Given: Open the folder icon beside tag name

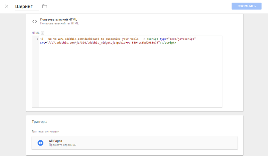Looking at the screenshot, I should [45, 7].
